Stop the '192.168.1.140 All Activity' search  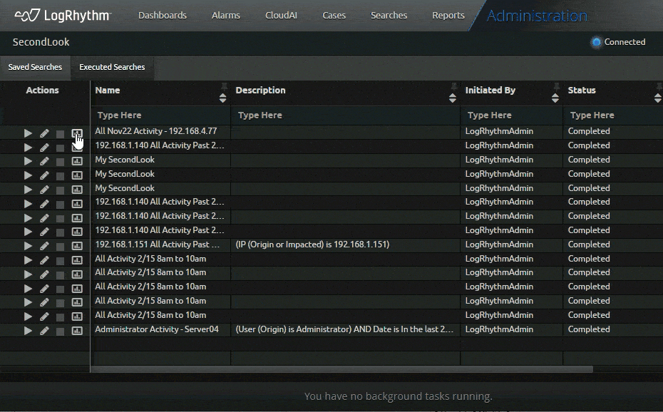click(x=60, y=145)
